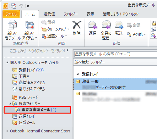Collapse the 受信トレイ group in message list
This screenshot has width=157, height=139.
coord(78,74)
